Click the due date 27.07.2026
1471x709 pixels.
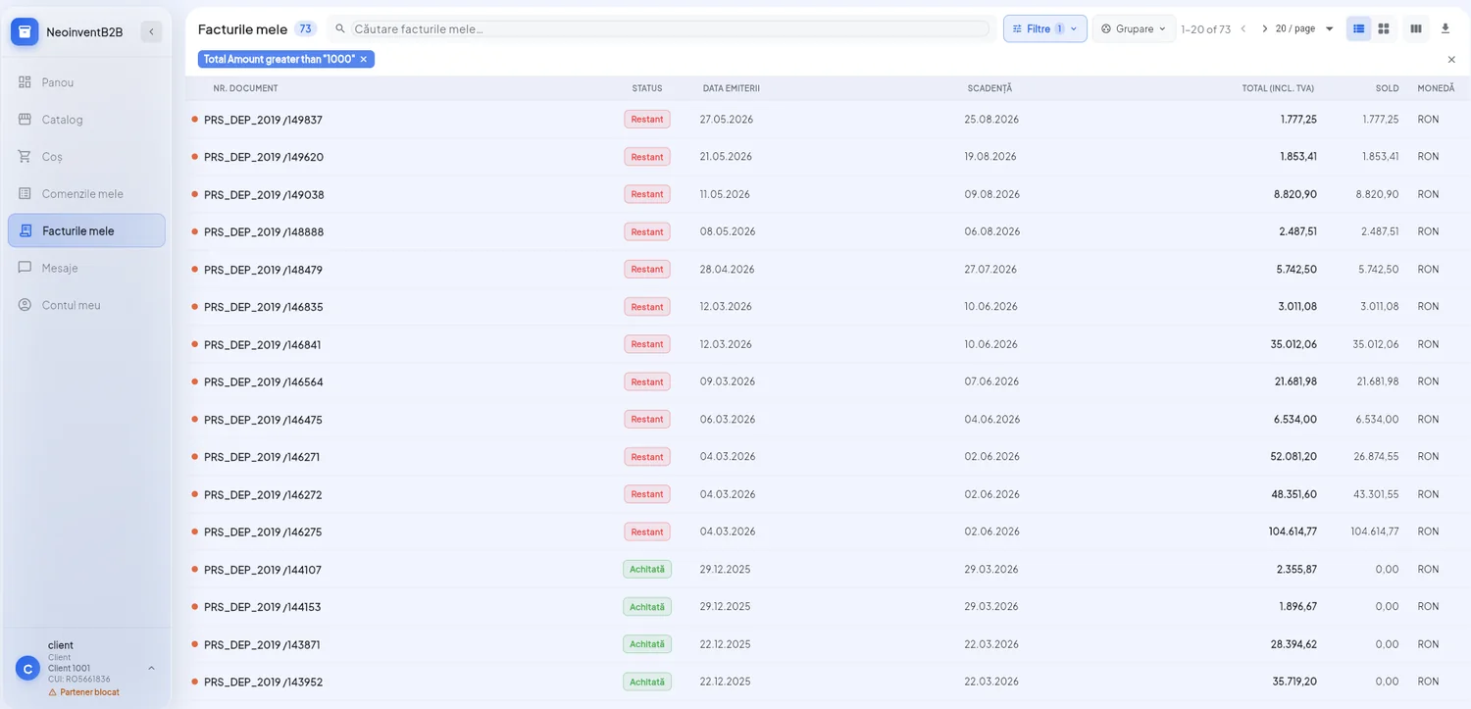point(990,269)
